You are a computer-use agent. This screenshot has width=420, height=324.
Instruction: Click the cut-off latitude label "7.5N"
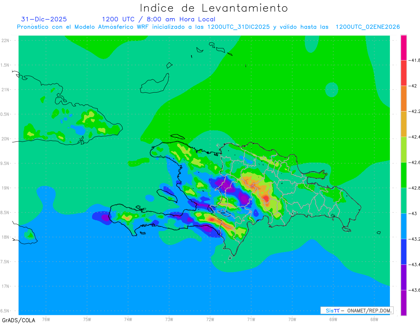coord(5,262)
